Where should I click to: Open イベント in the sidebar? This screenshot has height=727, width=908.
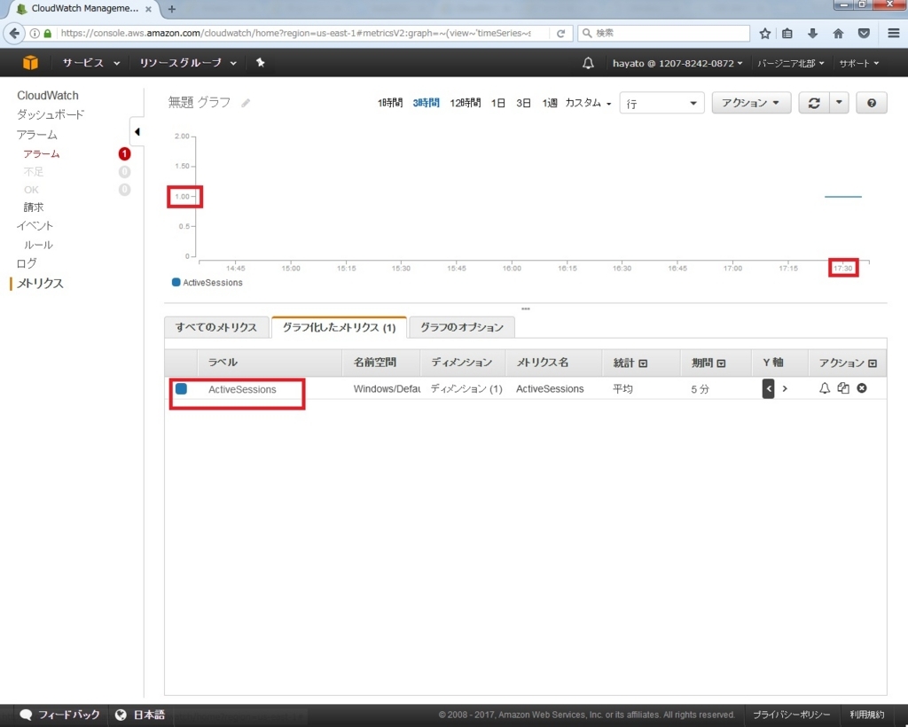click(35, 226)
